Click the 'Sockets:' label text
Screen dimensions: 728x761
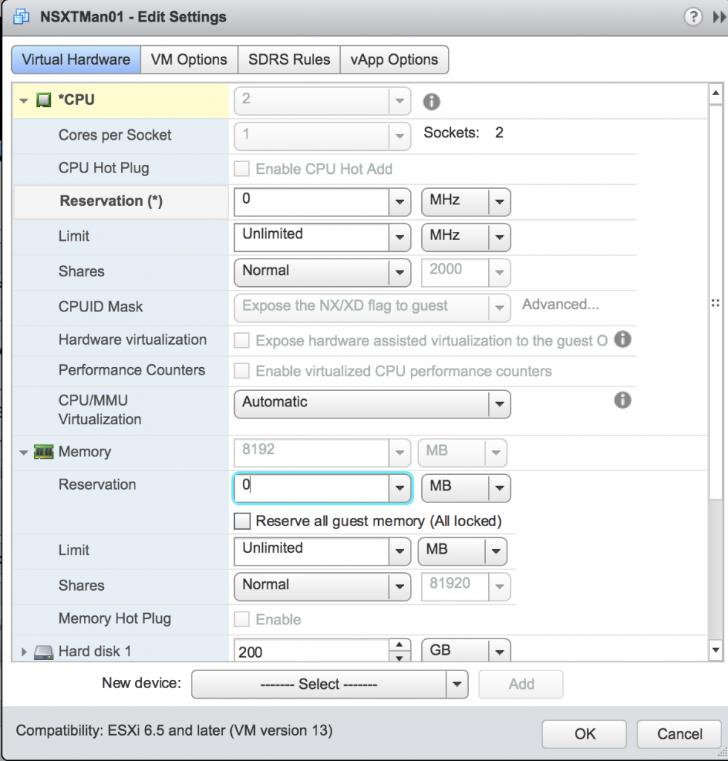tap(451, 132)
